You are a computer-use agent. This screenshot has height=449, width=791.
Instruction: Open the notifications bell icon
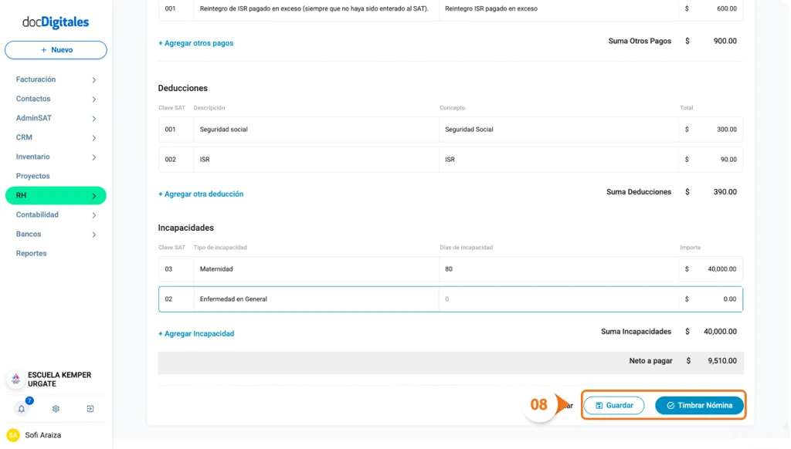(x=21, y=409)
